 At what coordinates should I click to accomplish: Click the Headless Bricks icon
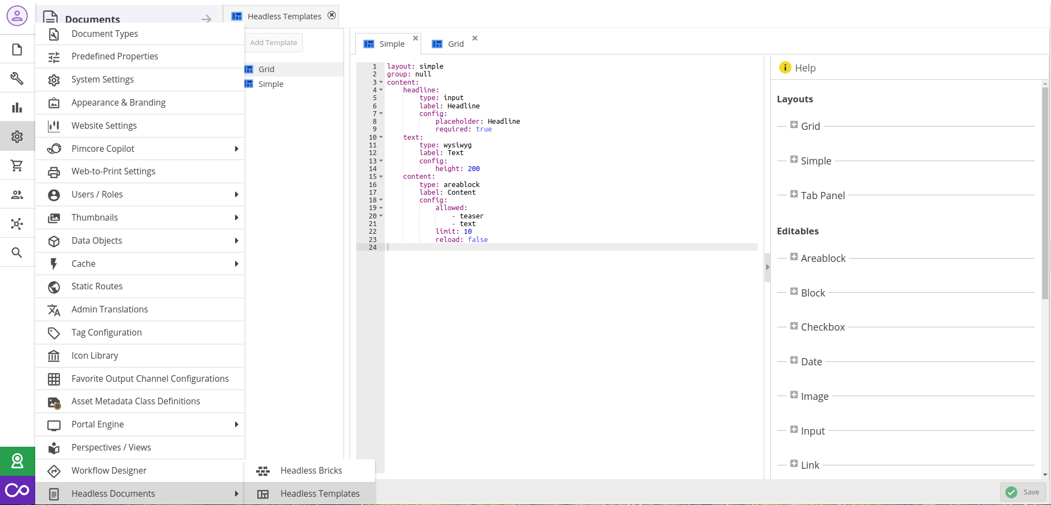pyautogui.click(x=263, y=471)
